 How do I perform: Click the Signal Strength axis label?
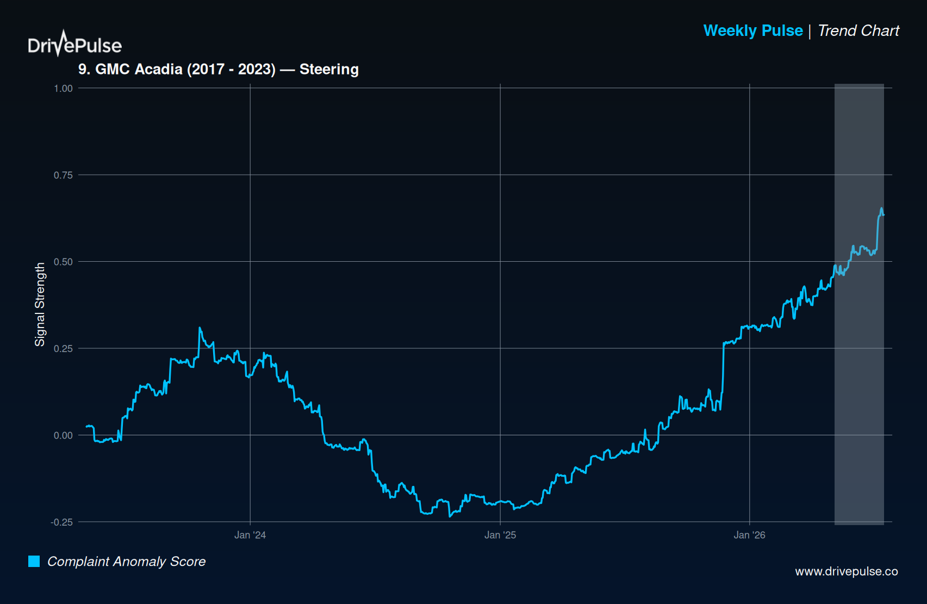[40, 305]
